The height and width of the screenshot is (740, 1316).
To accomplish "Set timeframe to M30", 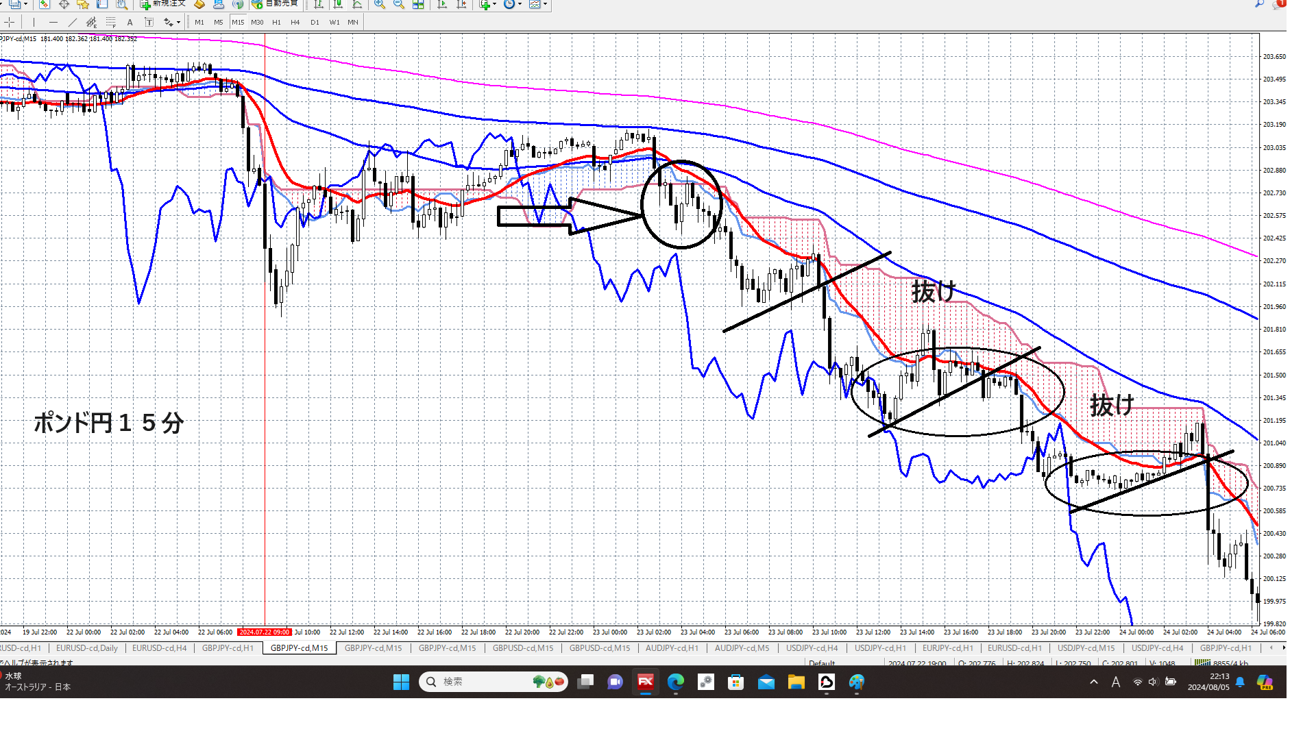I will coord(257,22).
